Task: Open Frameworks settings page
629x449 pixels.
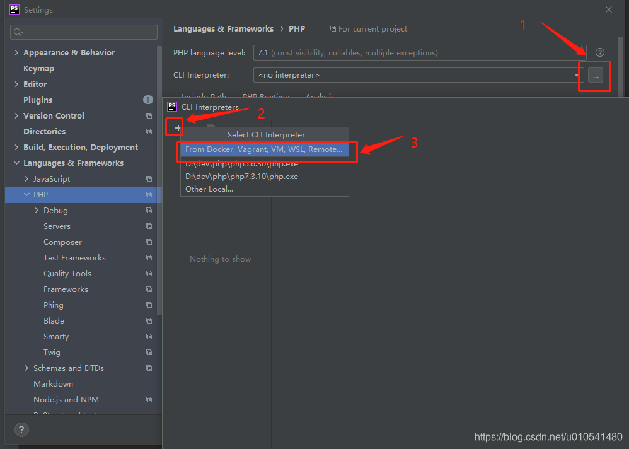Action: point(66,289)
